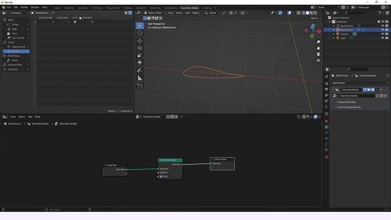The height and width of the screenshot is (220, 391).
Task: Toggle render camera icon for Collection
Action: (x=387, y=22)
